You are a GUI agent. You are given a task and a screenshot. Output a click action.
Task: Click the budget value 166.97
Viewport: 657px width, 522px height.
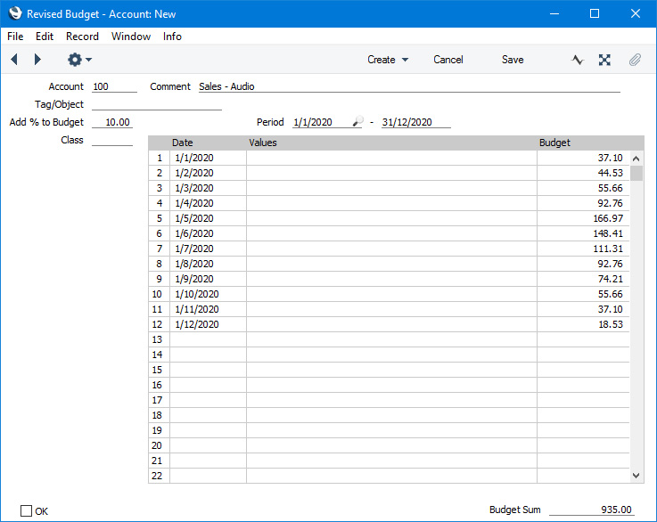click(583, 218)
